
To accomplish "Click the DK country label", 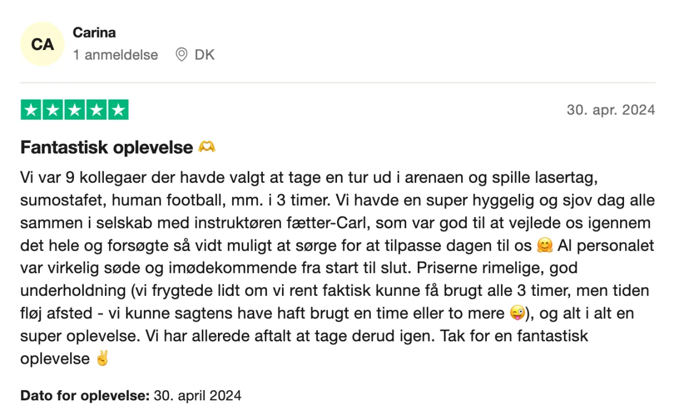I will click(204, 55).
